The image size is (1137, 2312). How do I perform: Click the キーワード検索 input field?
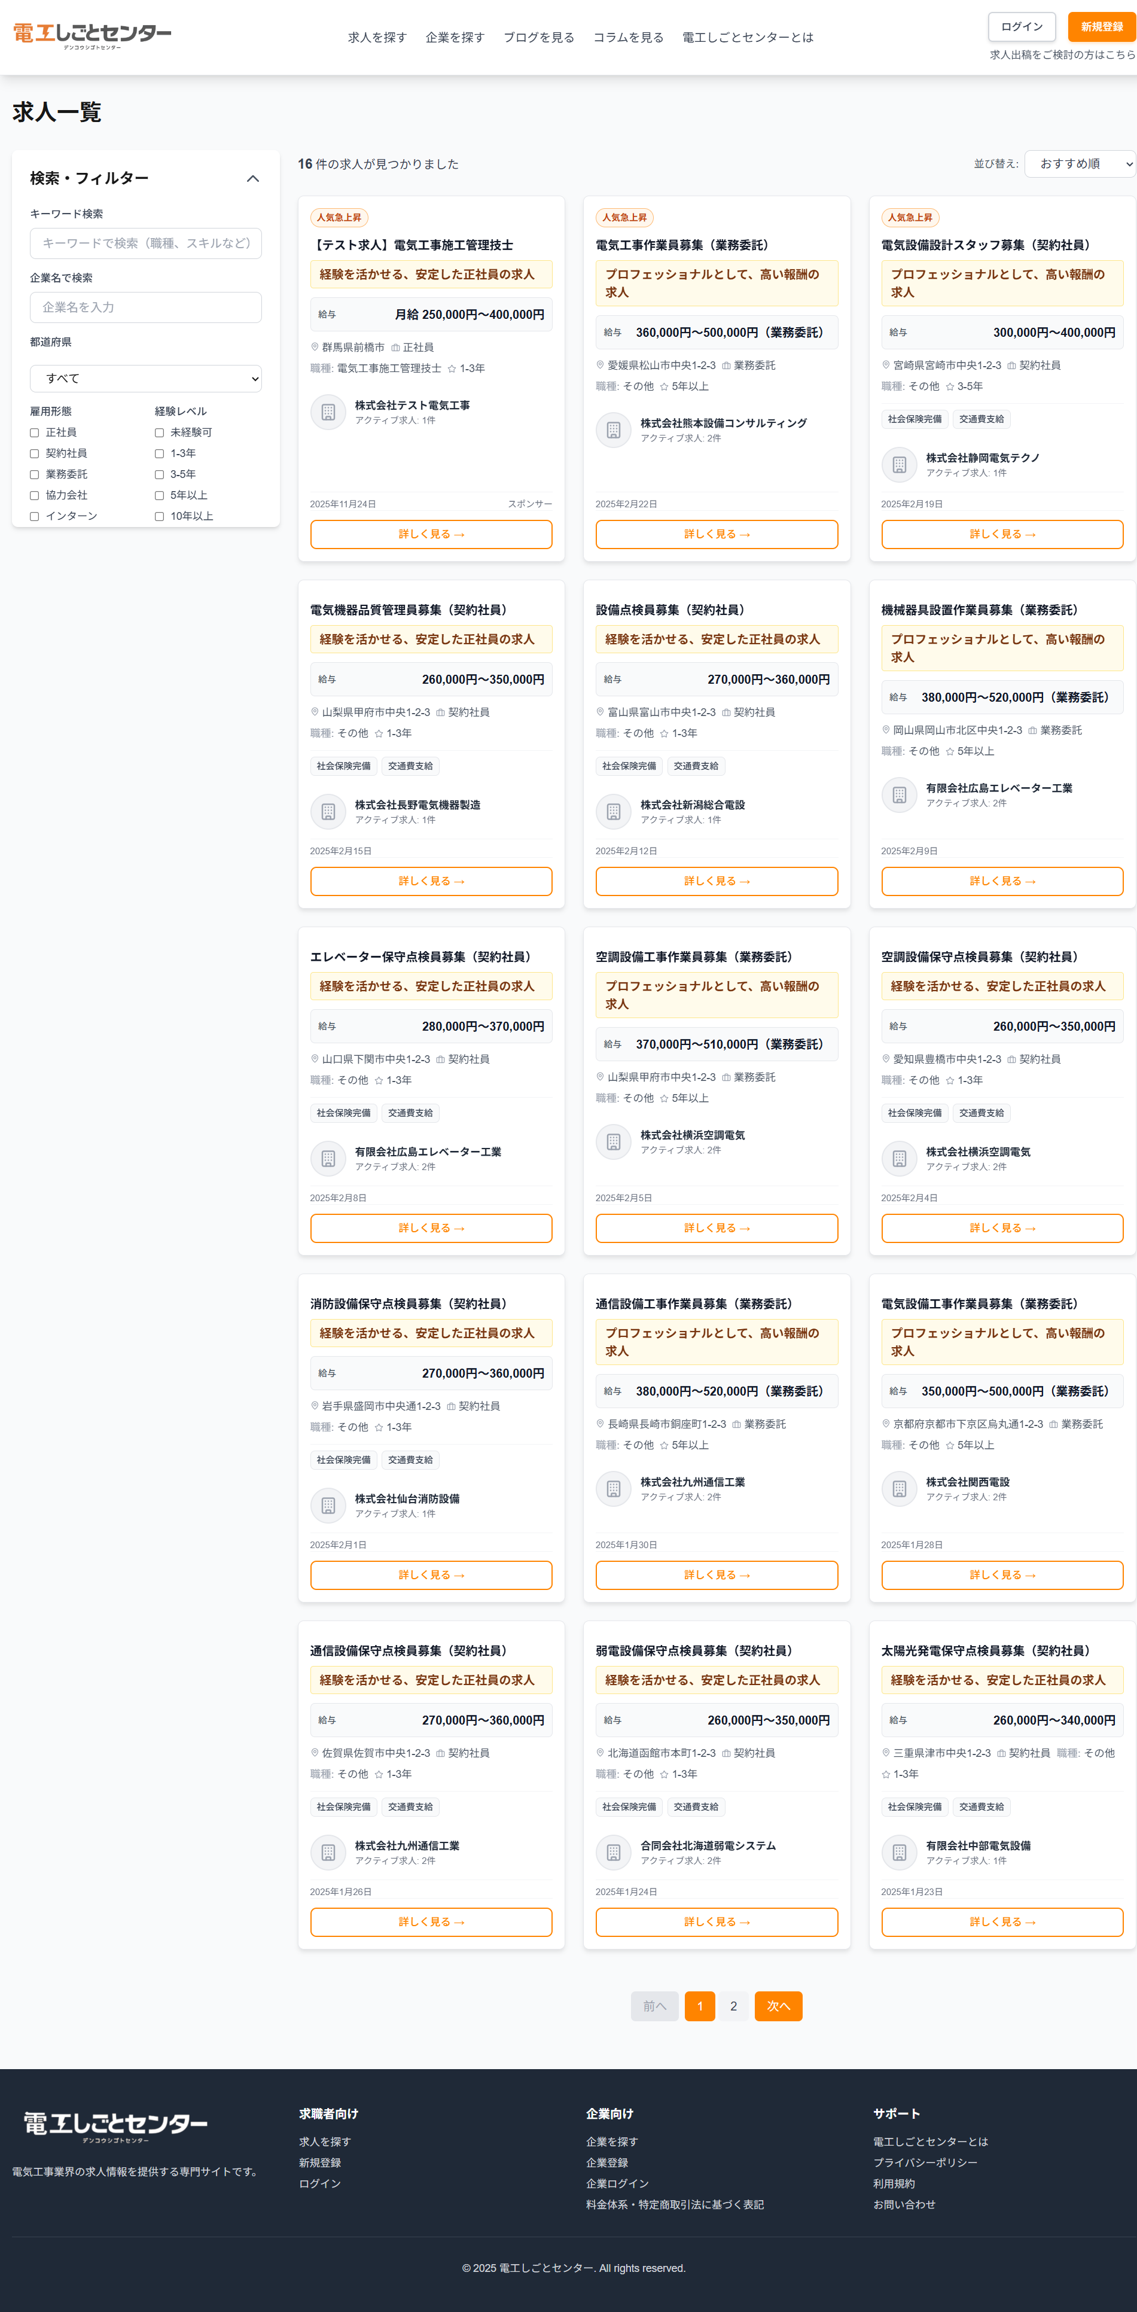pos(145,243)
